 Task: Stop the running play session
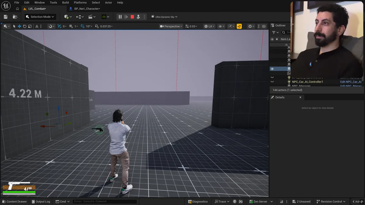(x=132, y=17)
